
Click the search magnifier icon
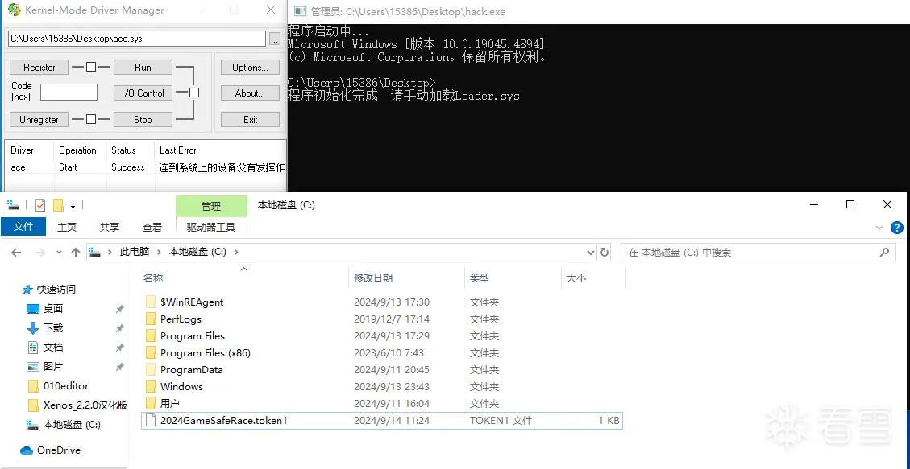(884, 253)
